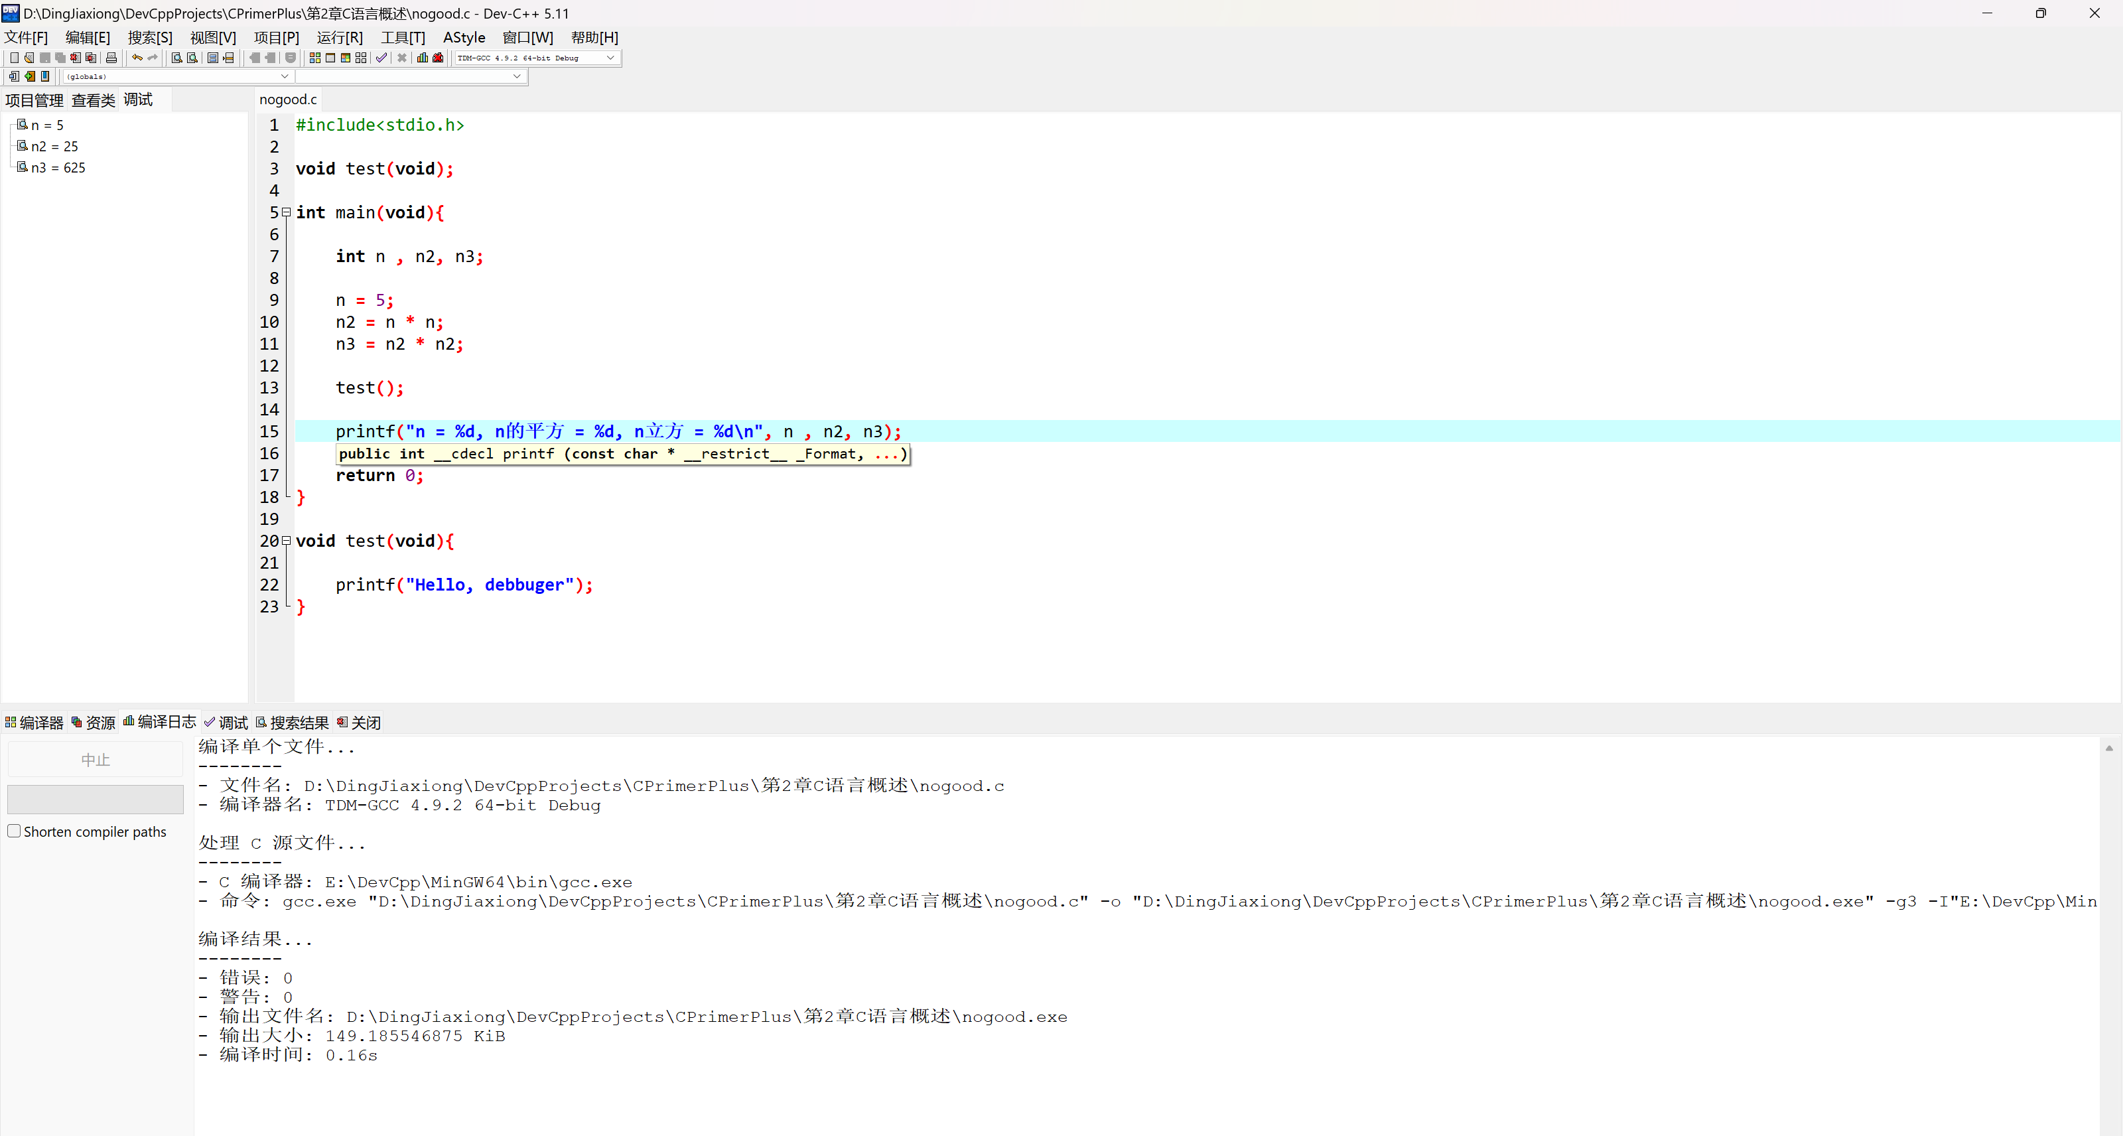
Task: Click the Undo arrow icon
Action: tap(137, 58)
